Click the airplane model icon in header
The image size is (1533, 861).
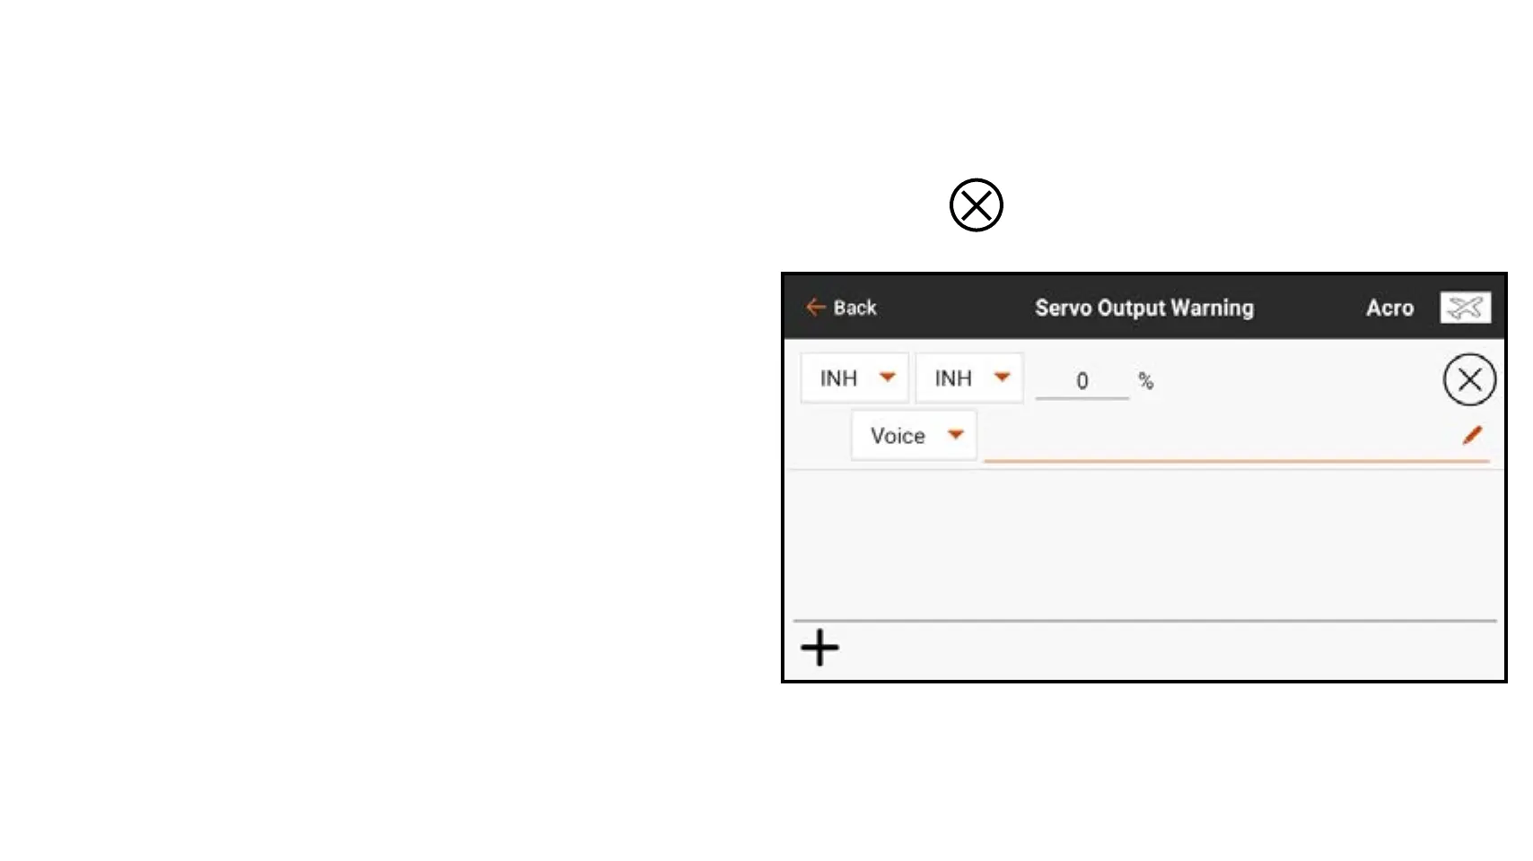tap(1465, 308)
